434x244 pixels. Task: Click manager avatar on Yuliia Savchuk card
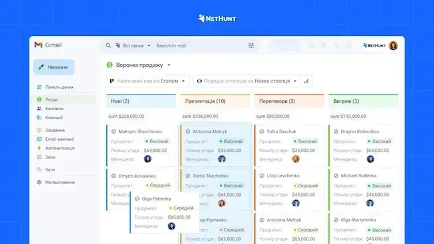point(296,159)
